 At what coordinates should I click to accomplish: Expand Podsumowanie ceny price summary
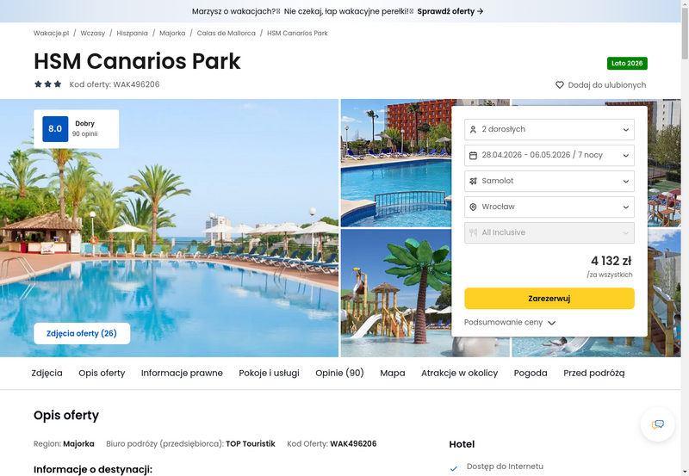tap(510, 322)
